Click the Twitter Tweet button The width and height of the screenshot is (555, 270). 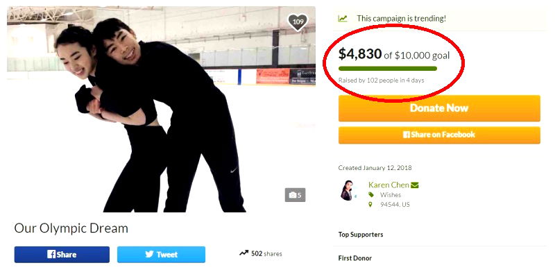pos(161,255)
